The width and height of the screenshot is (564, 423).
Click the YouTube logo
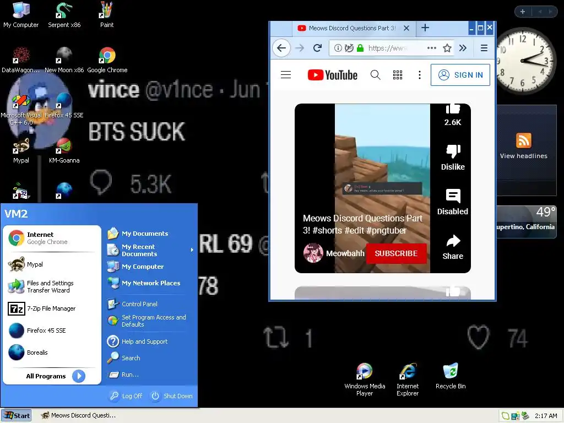point(333,75)
